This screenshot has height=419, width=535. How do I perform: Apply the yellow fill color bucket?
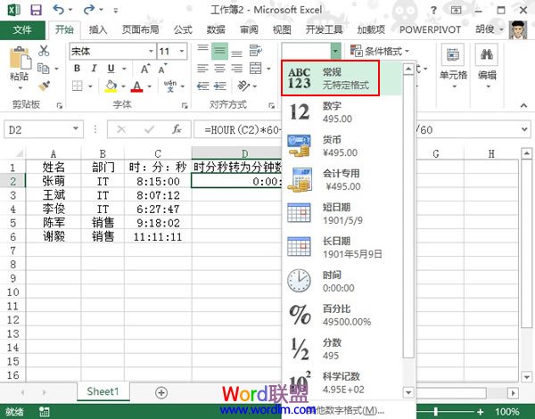(111, 86)
